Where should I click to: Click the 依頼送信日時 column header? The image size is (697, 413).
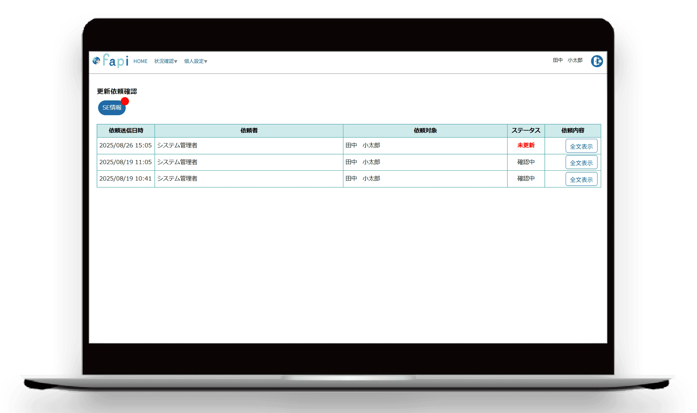(126, 130)
